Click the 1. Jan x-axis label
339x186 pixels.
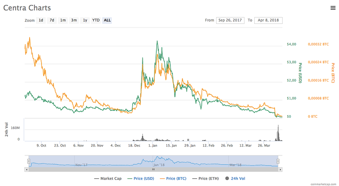pyautogui.click(x=153, y=146)
